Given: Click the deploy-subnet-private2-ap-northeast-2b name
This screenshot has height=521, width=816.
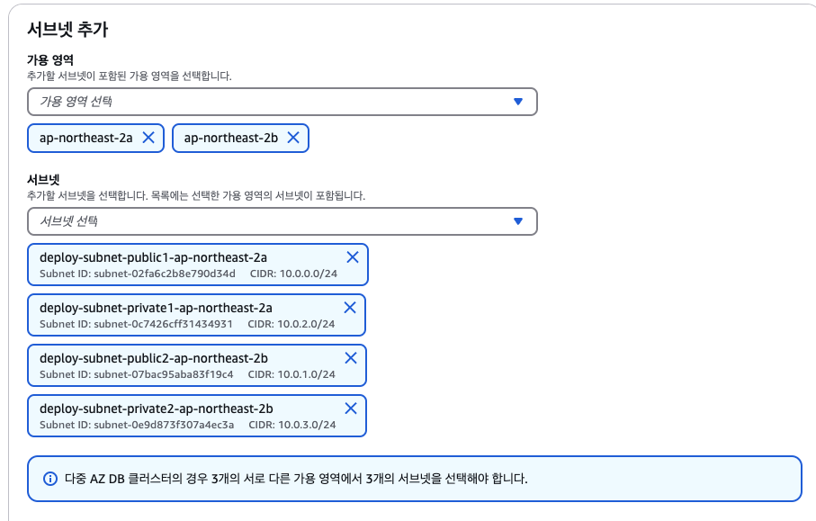Looking at the screenshot, I should pos(157,409).
